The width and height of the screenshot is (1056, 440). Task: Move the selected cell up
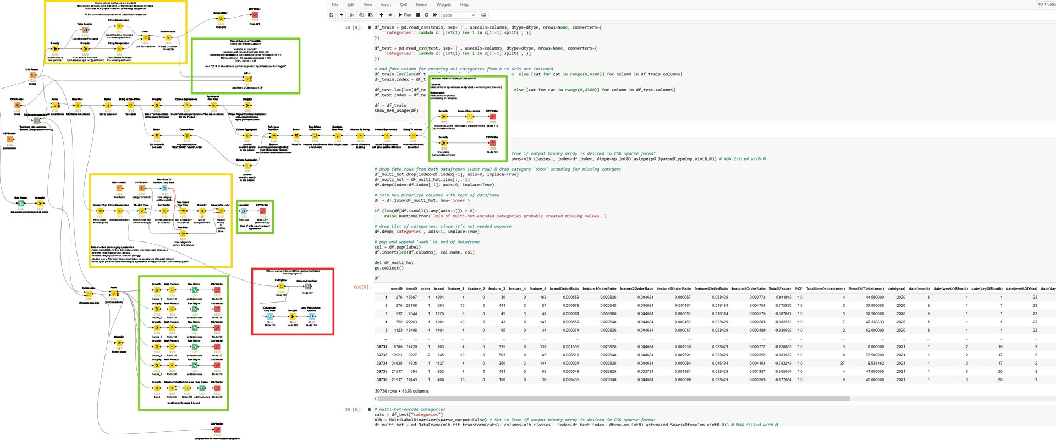pos(381,15)
